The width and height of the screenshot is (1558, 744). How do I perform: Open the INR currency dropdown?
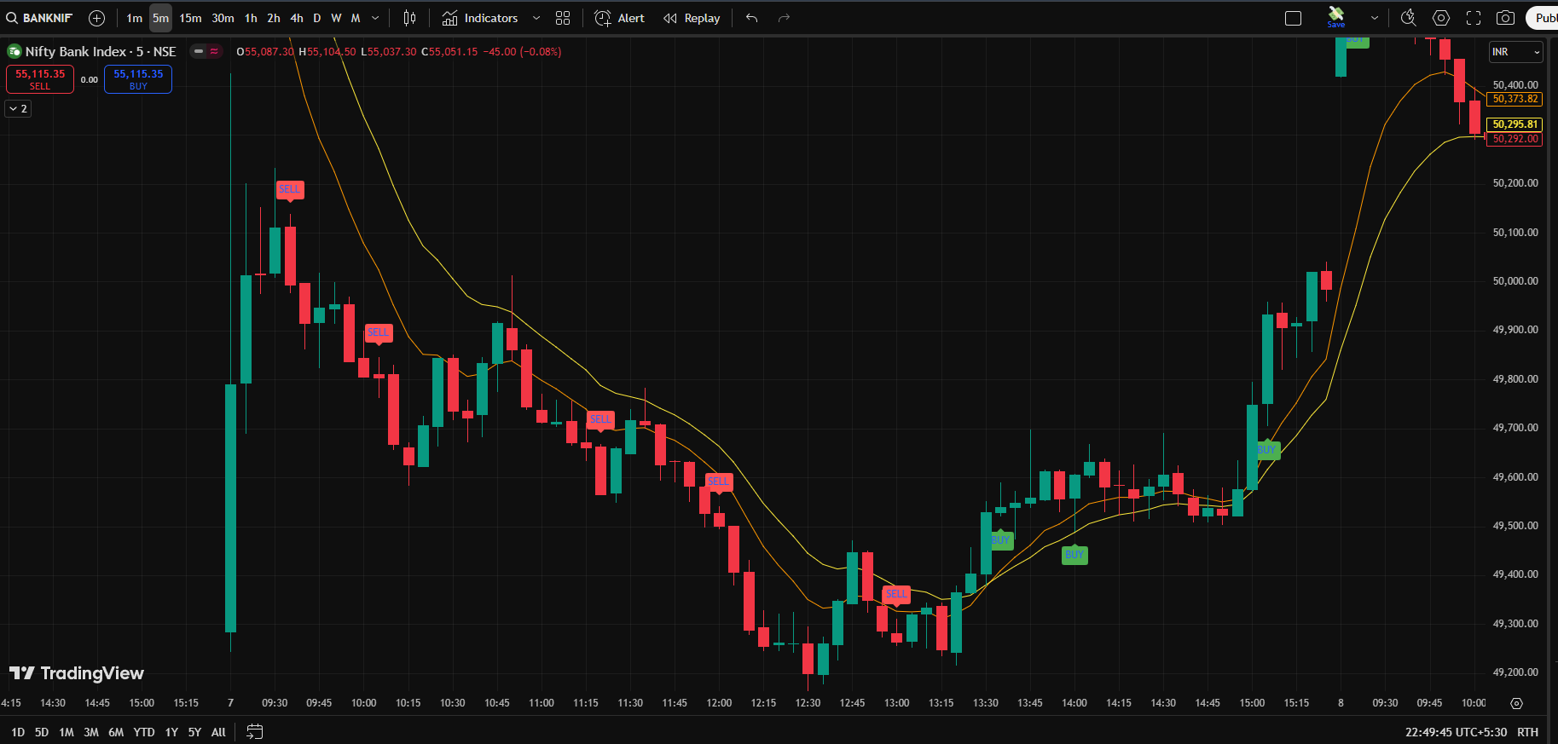1516,52
